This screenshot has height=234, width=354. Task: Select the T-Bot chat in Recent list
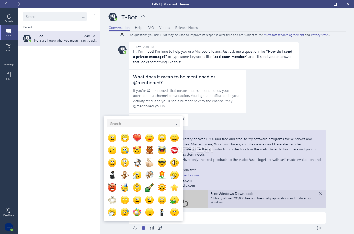(59, 38)
